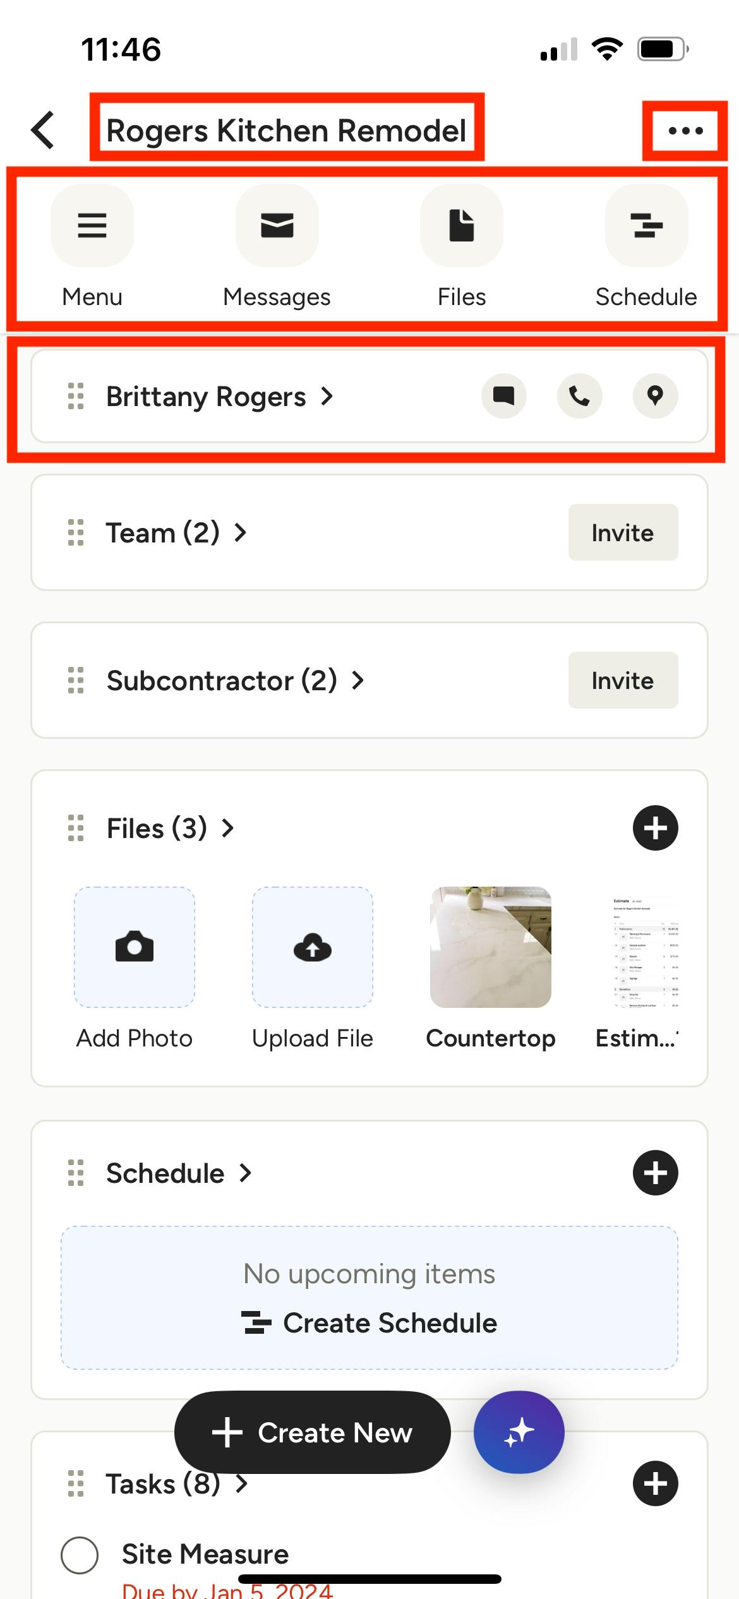Open the Schedule icon in top navigation
The image size is (739, 1599).
coord(646,226)
